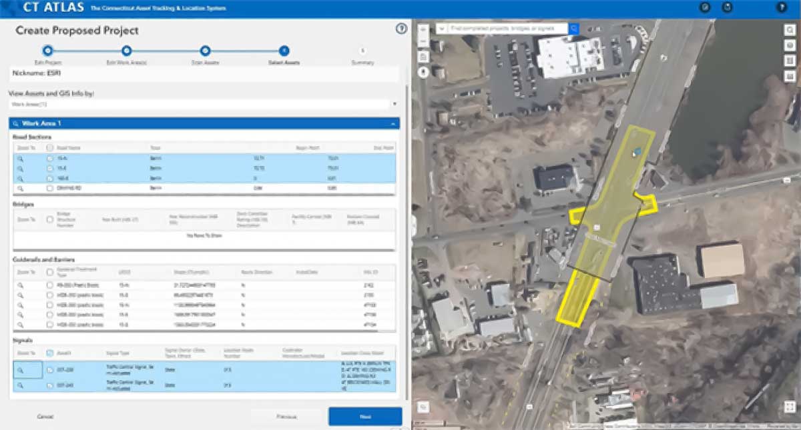Click the zoom-in icon on the map
This screenshot has width=801, height=430.
pos(423,31)
